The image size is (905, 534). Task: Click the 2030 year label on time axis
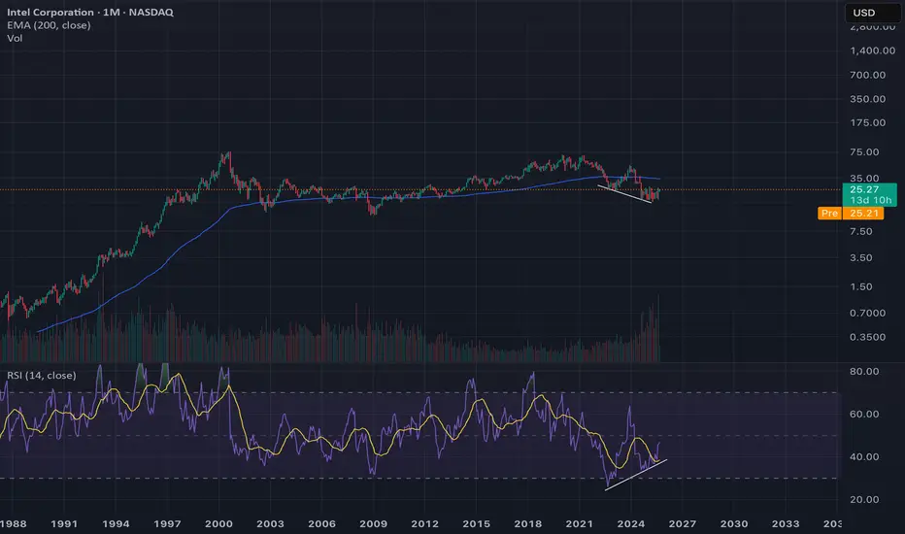pos(733,524)
